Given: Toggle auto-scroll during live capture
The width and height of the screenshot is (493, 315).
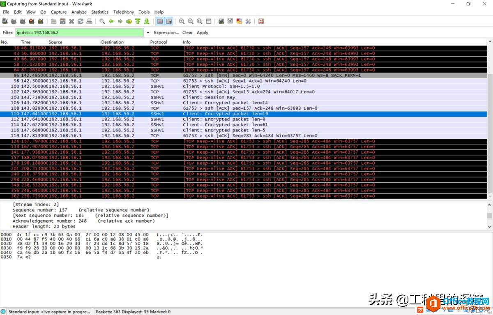Looking at the screenshot, I should tap(169, 21).
